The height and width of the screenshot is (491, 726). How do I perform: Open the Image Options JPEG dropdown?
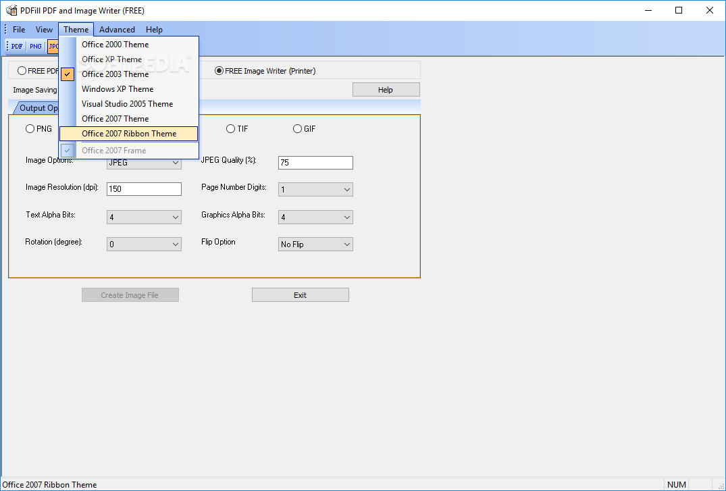click(144, 163)
